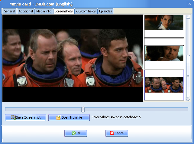194x144 pixels.
Task: Click the Cancel button
Action: pos(117,133)
